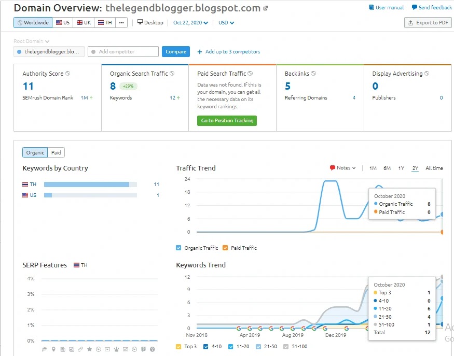The width and height of the screenshot is (454, 356).
Task: Open the more countries ellipsis menu
Action: [x=121, y=23]
